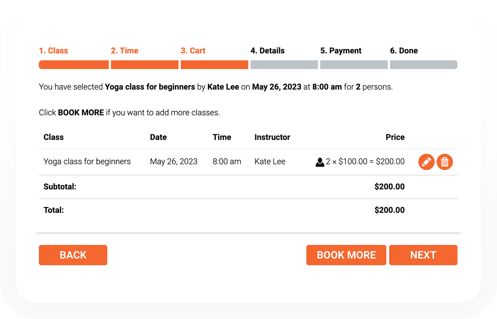497x319 pixels.
Task: Click the 6. Done step label
Action: click(x=404, y=51)
